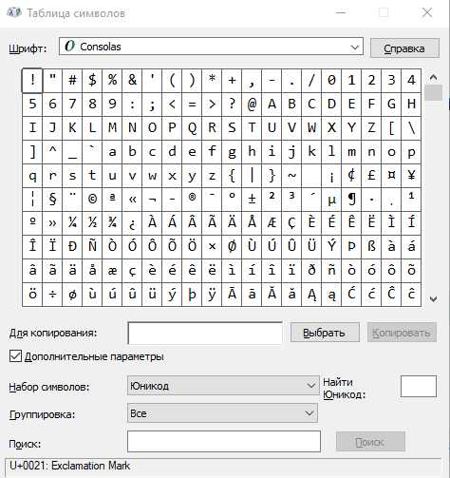This screenshot has height=478, width=450.
Task: Select the Æ ligature capital cell
Action: [x=272, y=223]
